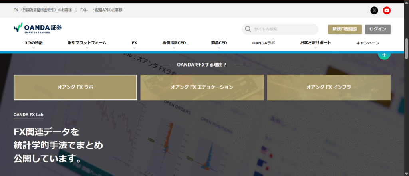The height and width of the screenshot is (176, 409).
Task: Click the search magnifier icon
Action: pos(248,29)
